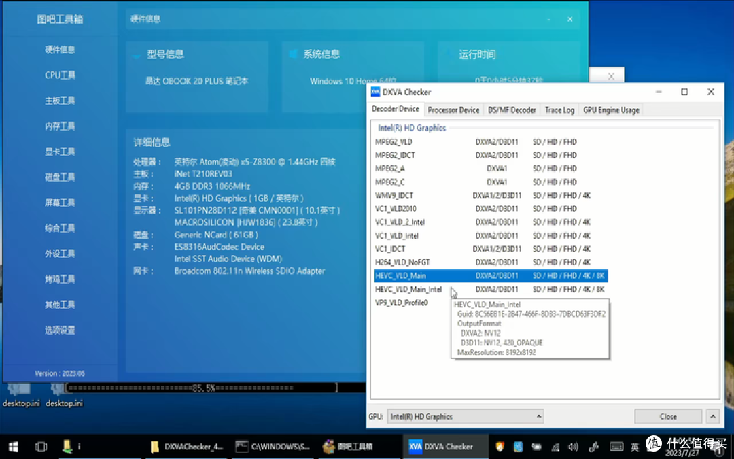Select the VC1_VLD_Intel decoder row
Viewport: 734px width, 459px height.
(x=491, y=235)
